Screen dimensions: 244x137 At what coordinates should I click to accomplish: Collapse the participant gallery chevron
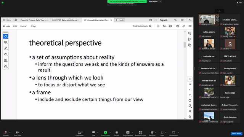220,11
